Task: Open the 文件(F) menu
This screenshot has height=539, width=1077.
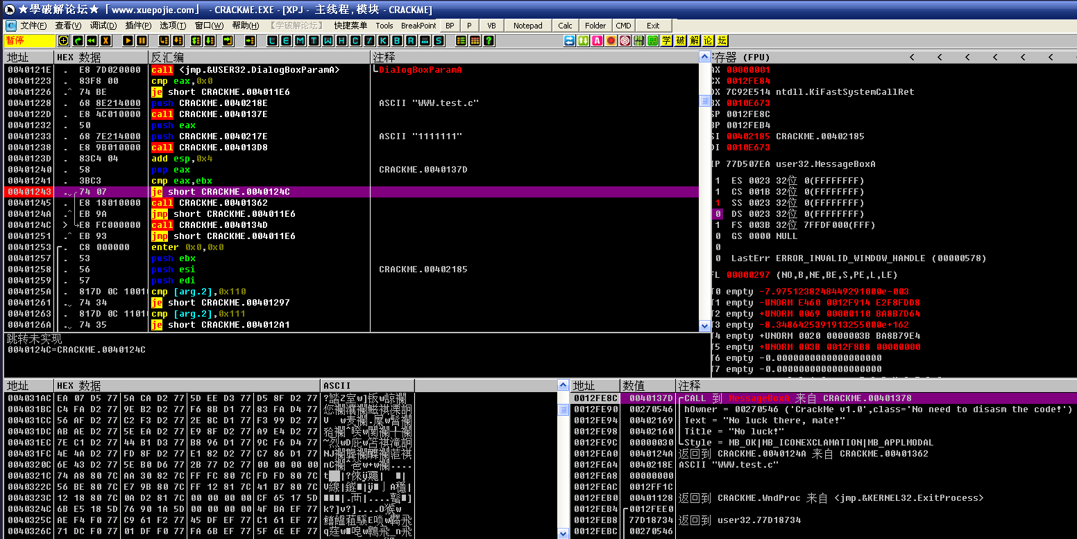Action: (x=33, y=26)
